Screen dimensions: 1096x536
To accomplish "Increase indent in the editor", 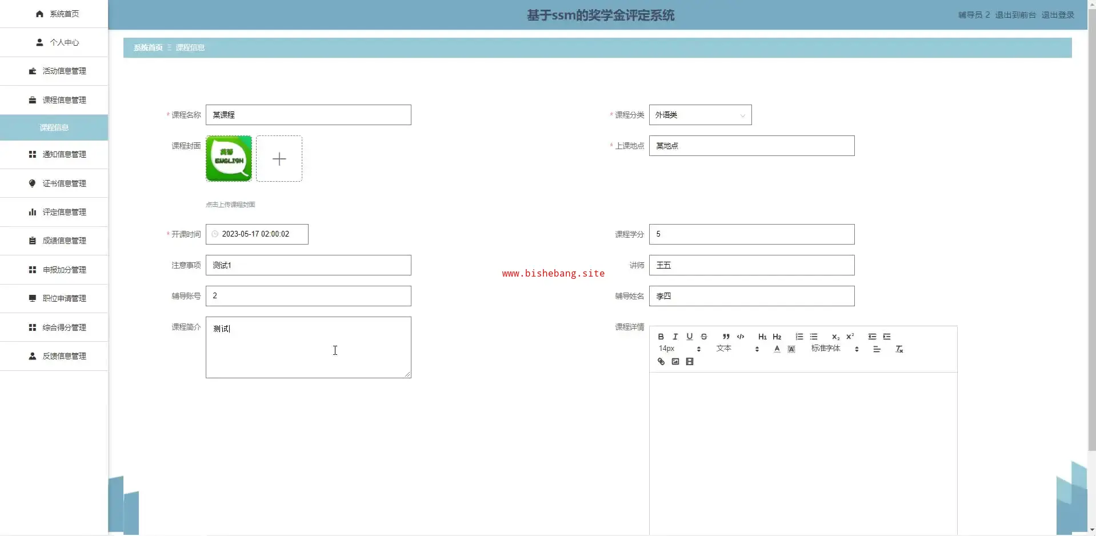I will point(887,337).
